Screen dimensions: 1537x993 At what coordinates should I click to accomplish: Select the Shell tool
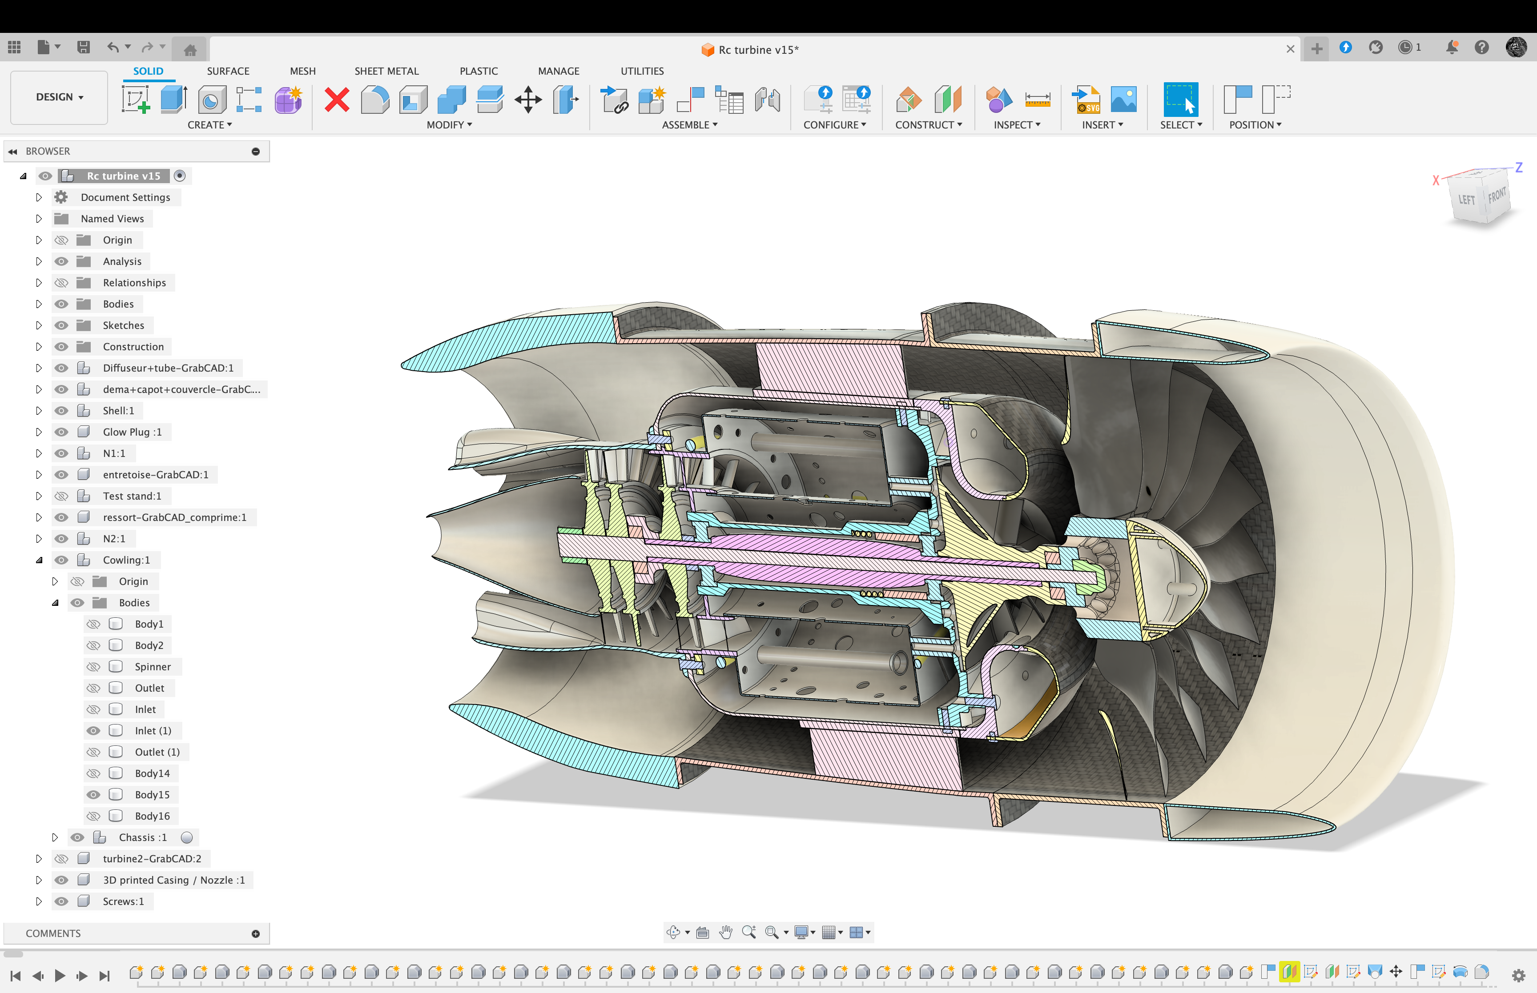(x=414, y=100)
